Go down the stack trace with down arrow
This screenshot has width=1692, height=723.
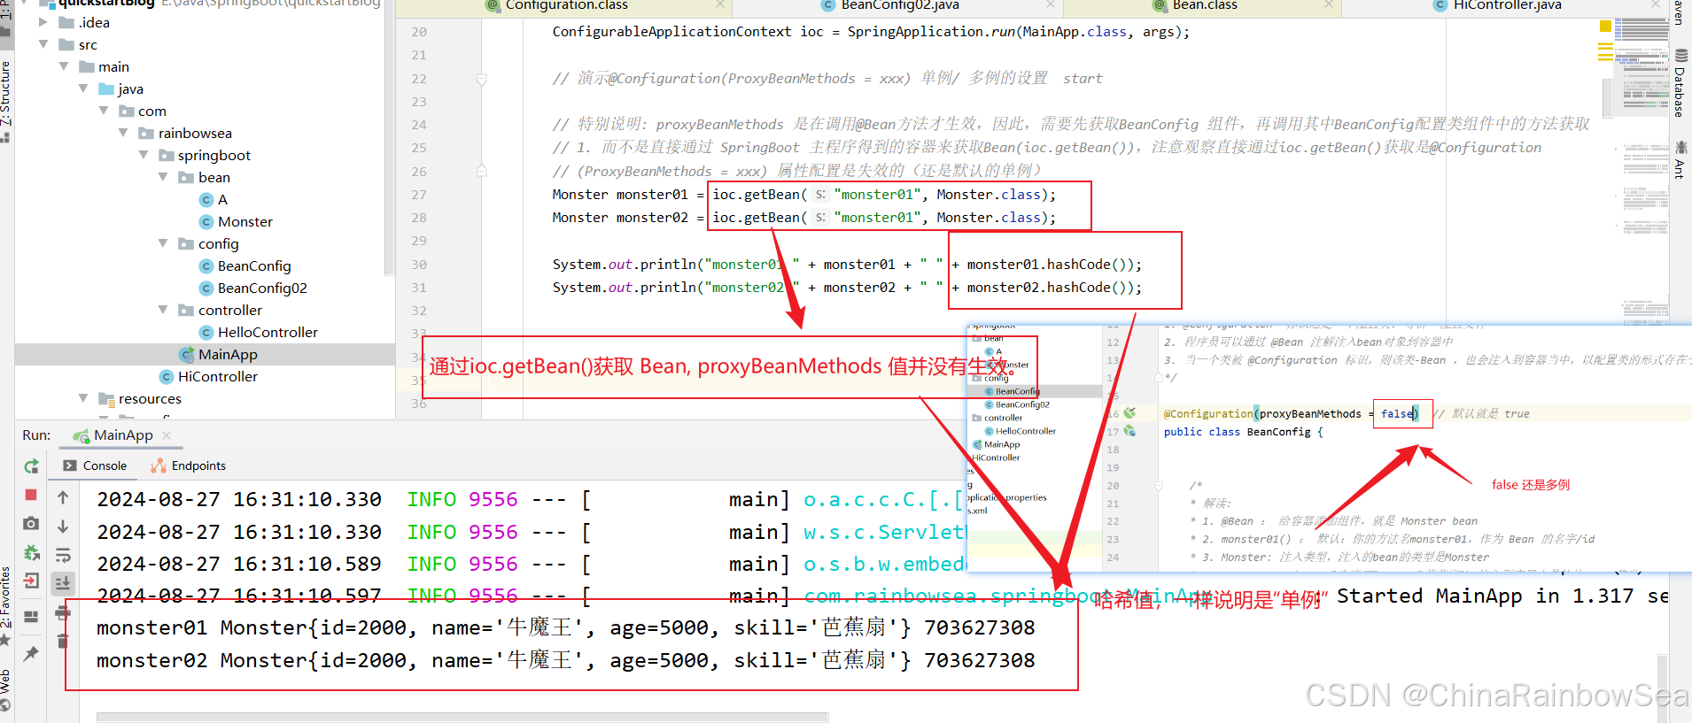[63, 527]
